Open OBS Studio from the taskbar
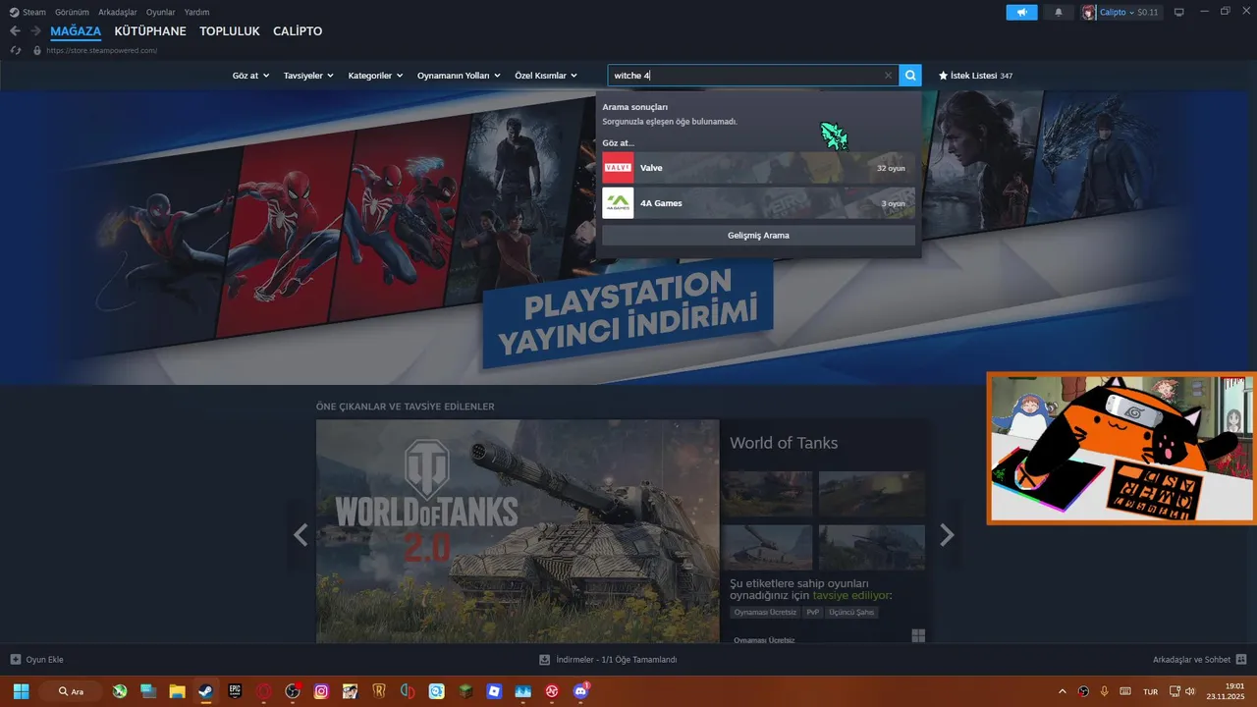Viewport: 1257px width, 707px height. 292,691
